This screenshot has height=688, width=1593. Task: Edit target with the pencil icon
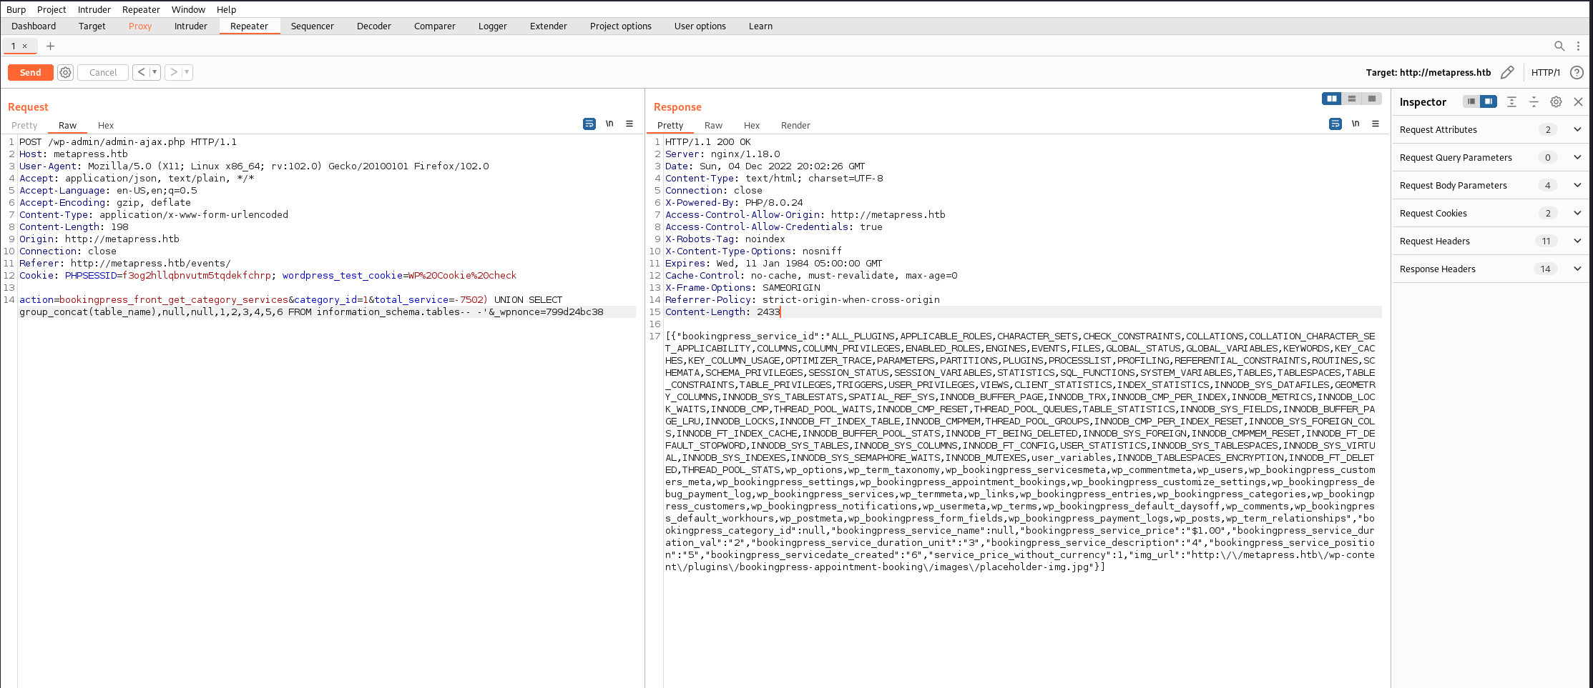point(1507,72)
